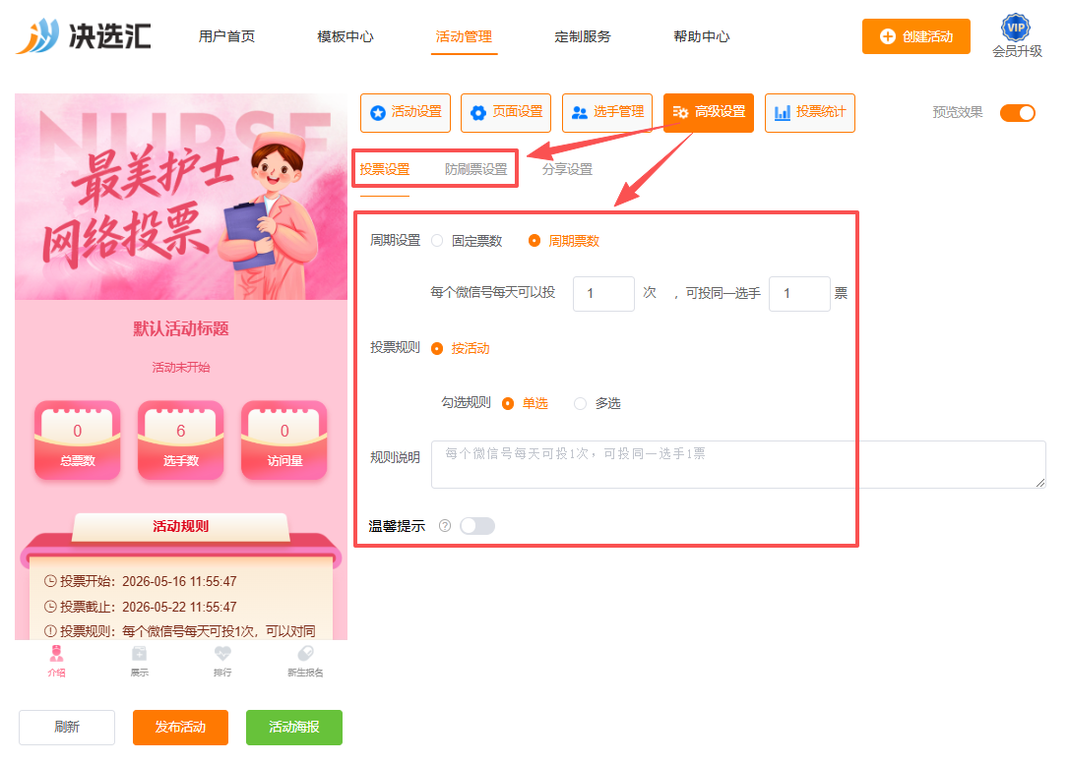Open 新生报名 icon in preview bottom bar
1068x763 pixels.
coord(305,661)
